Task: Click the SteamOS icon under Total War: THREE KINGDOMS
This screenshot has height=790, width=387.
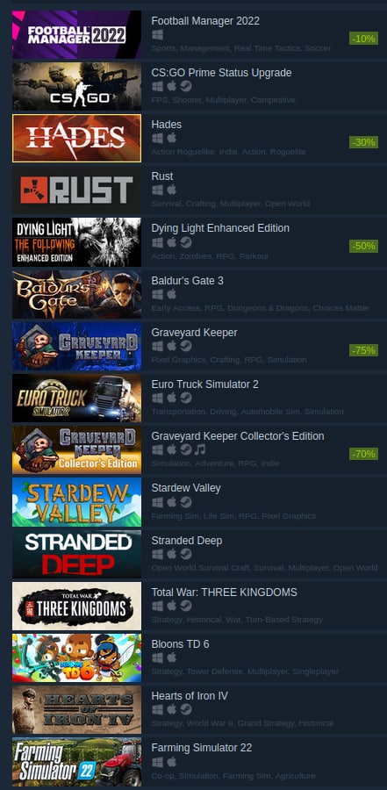Action: point(186,606)
